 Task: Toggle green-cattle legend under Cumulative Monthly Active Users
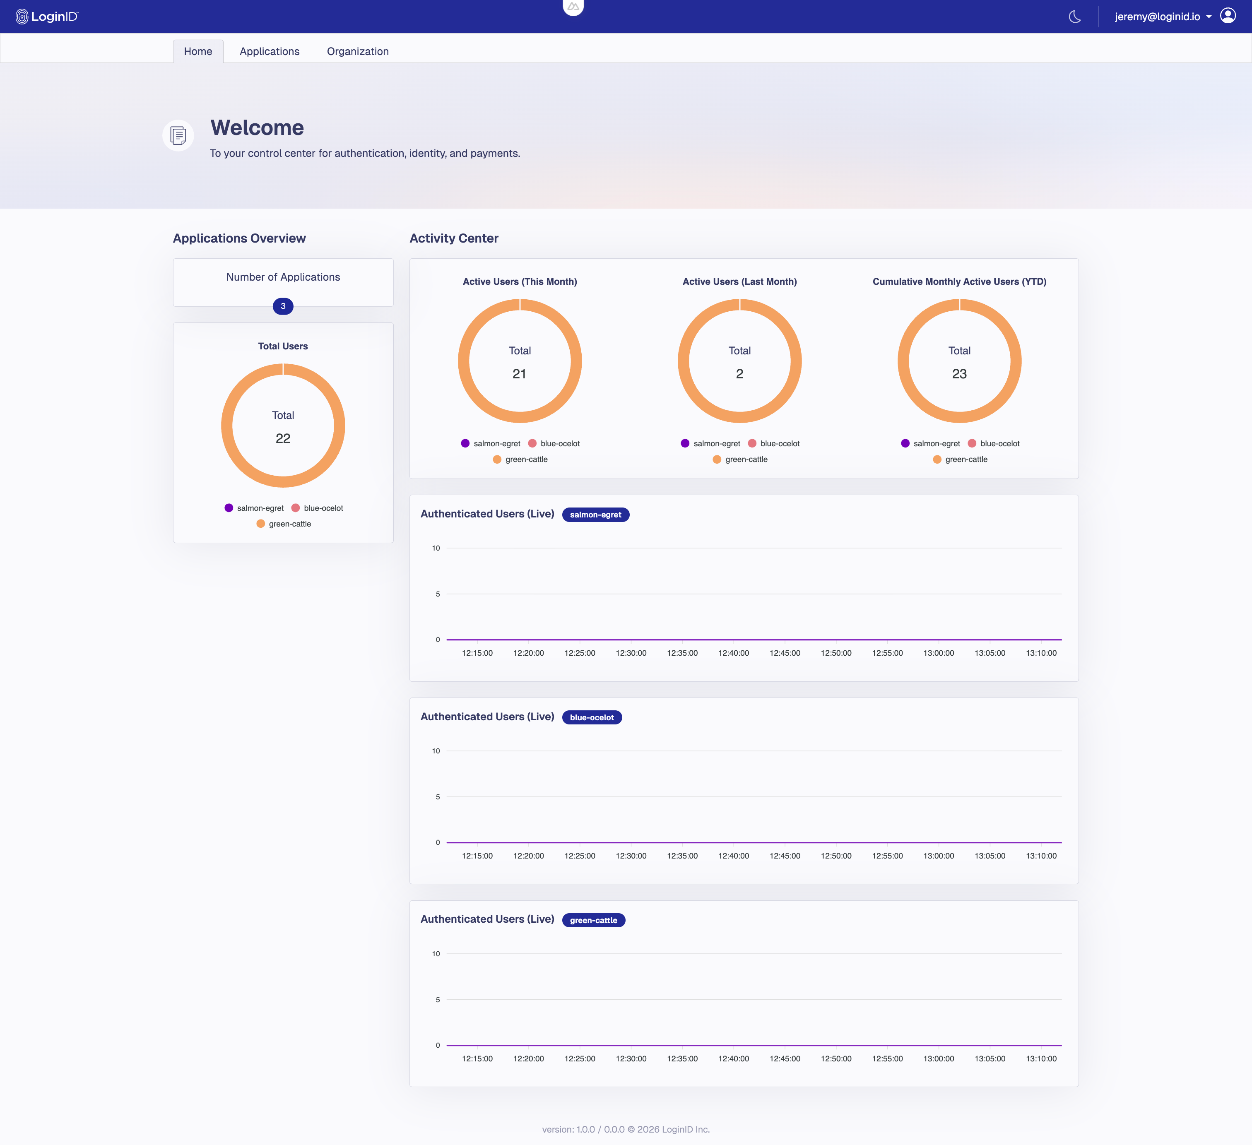pyautogui.click(x=960, y=459)
